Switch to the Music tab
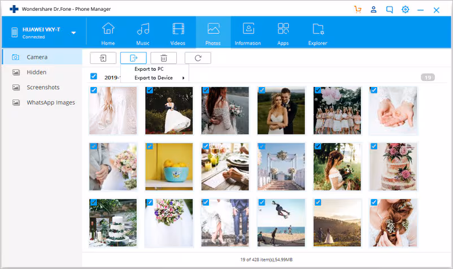This screenshot has height=269, width=453. click(143, 34)
